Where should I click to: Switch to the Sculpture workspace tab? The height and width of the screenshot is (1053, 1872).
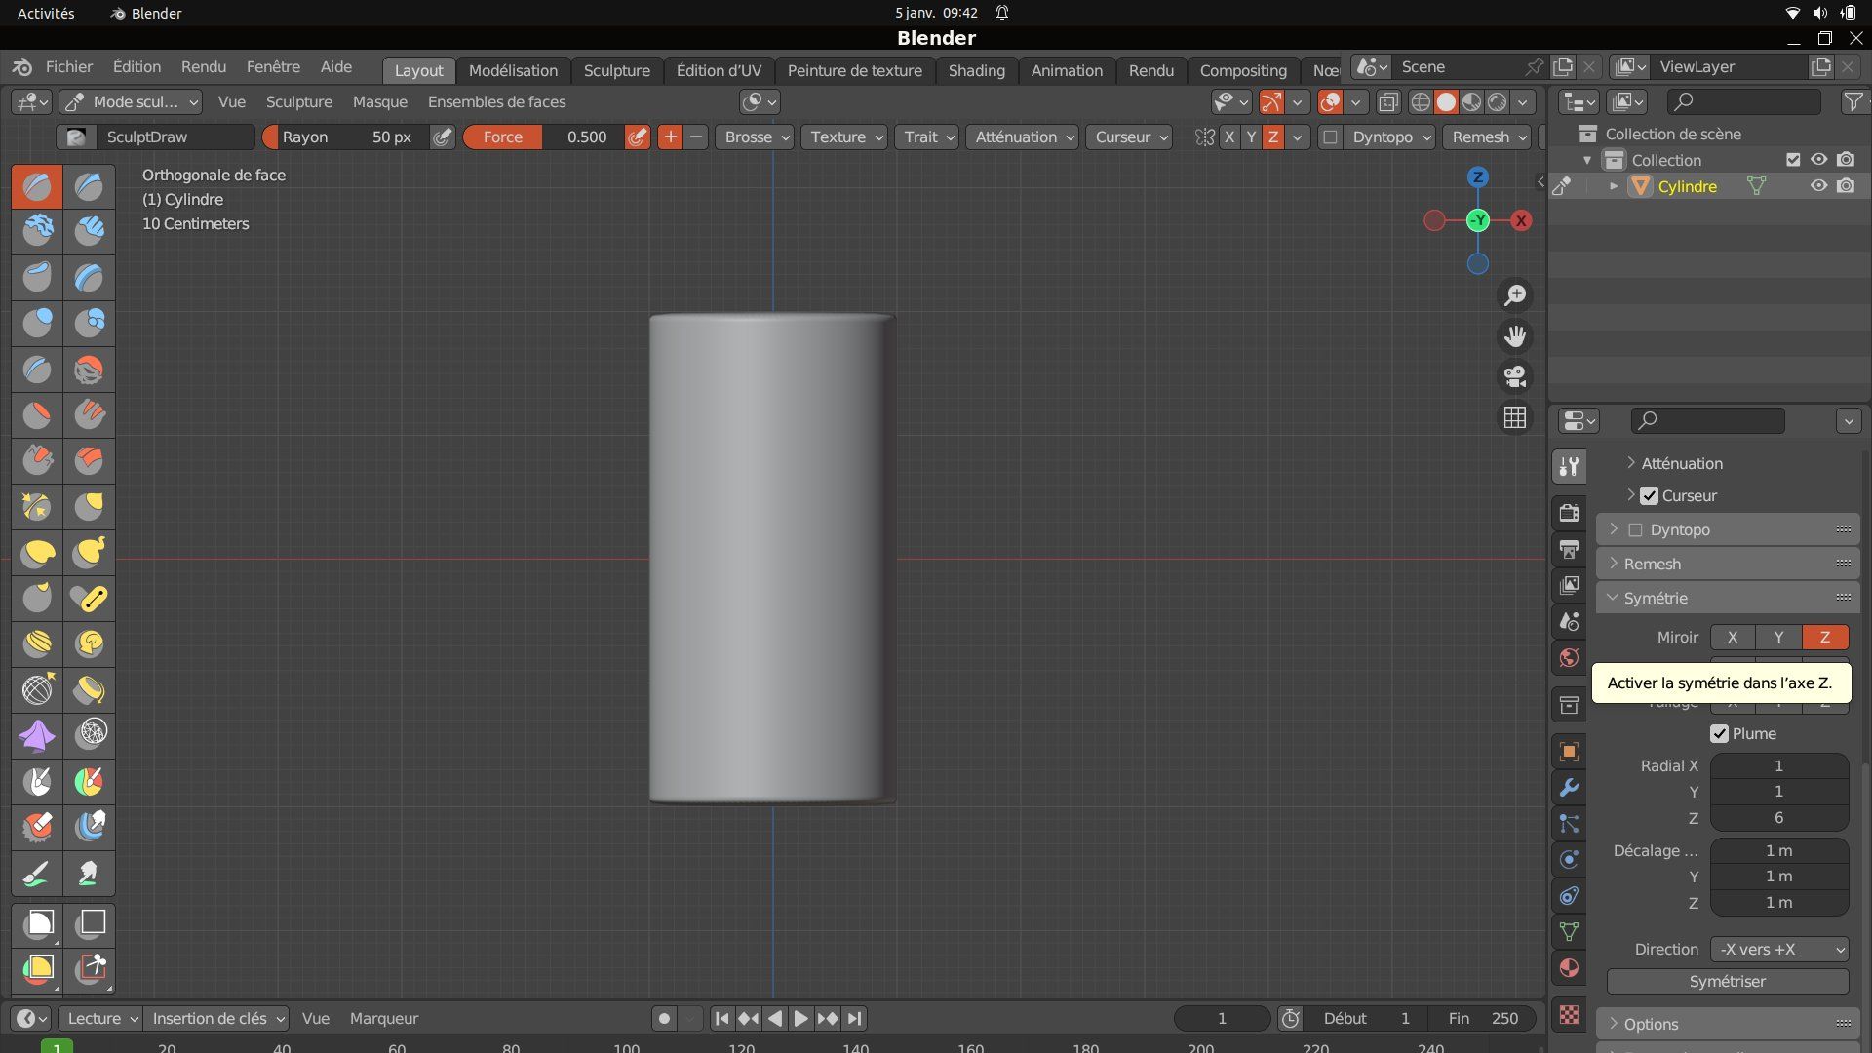pos(616,70)
